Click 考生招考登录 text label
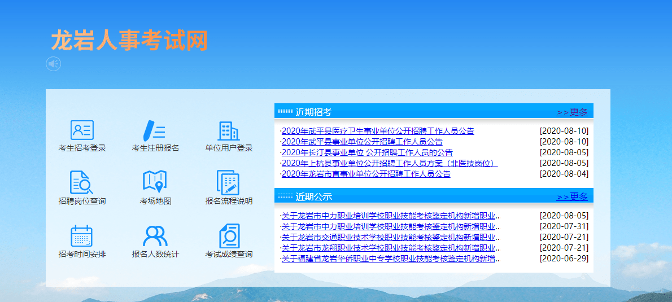The image size is (672, 302). (82, 148)
